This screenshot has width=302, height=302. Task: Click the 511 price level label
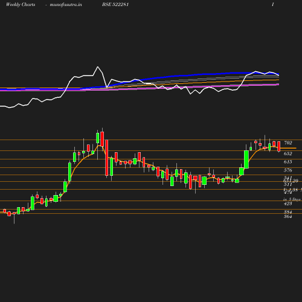coord(288,184)
